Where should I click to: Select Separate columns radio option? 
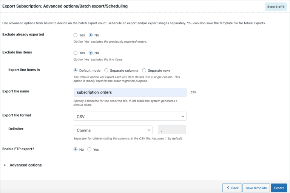(x=106, y=70)
